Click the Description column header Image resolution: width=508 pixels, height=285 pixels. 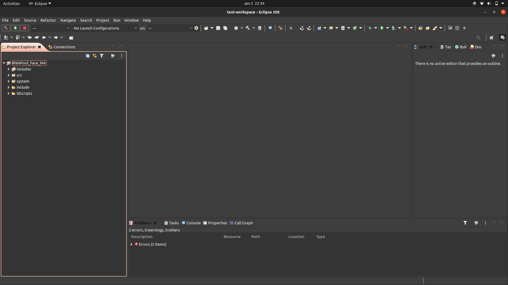[x=142, y=237]
